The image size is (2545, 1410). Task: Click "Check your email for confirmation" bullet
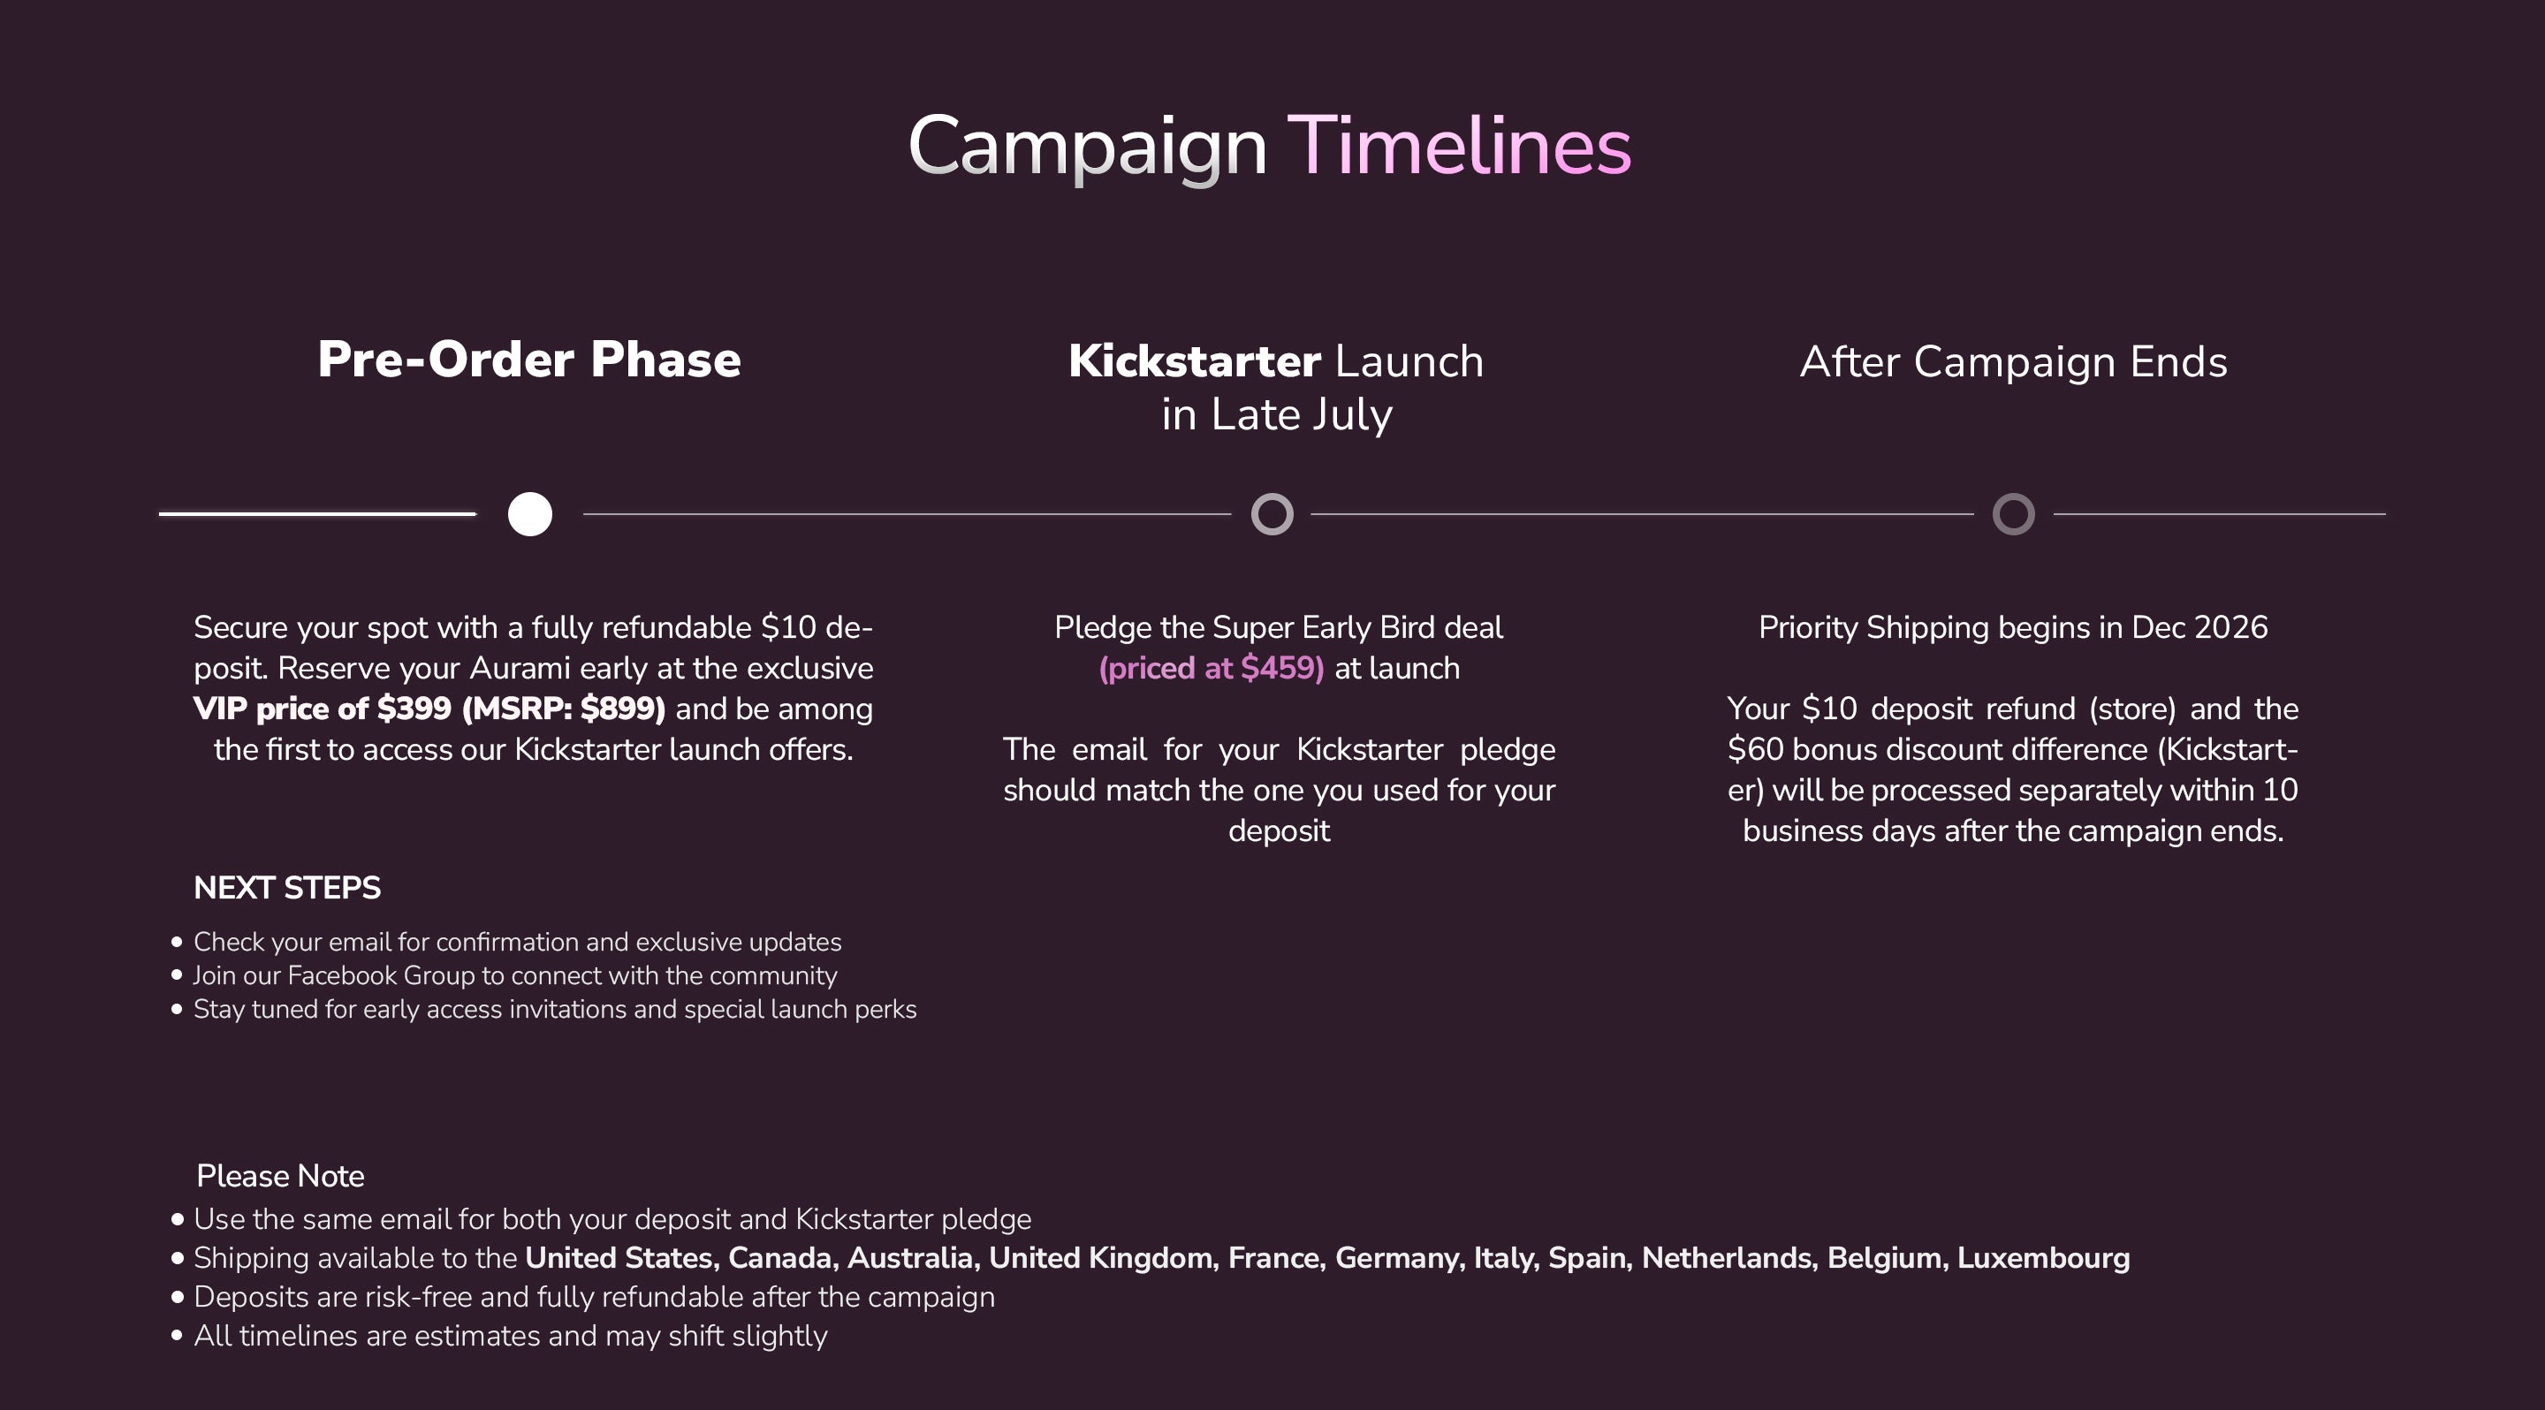pyautogui.click(x=517, y=942)
